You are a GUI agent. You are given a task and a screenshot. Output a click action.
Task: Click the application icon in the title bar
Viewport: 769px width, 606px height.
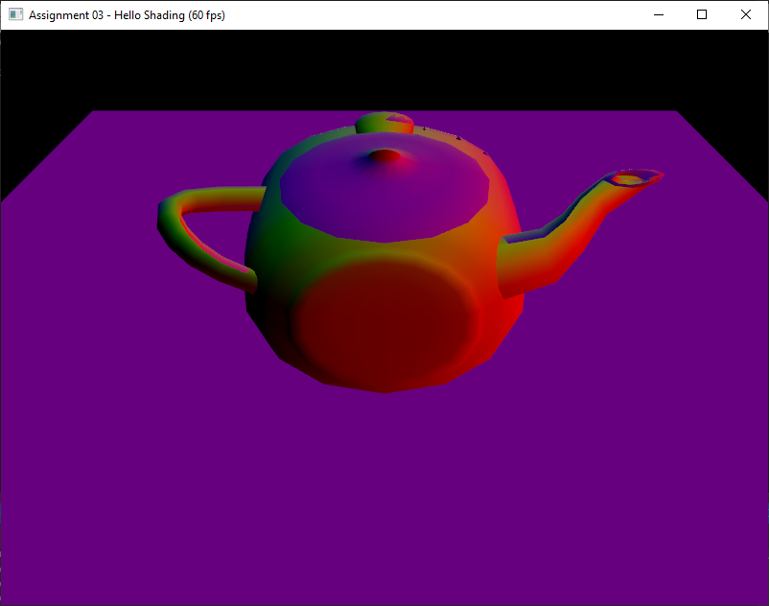(x=15, y=14)
